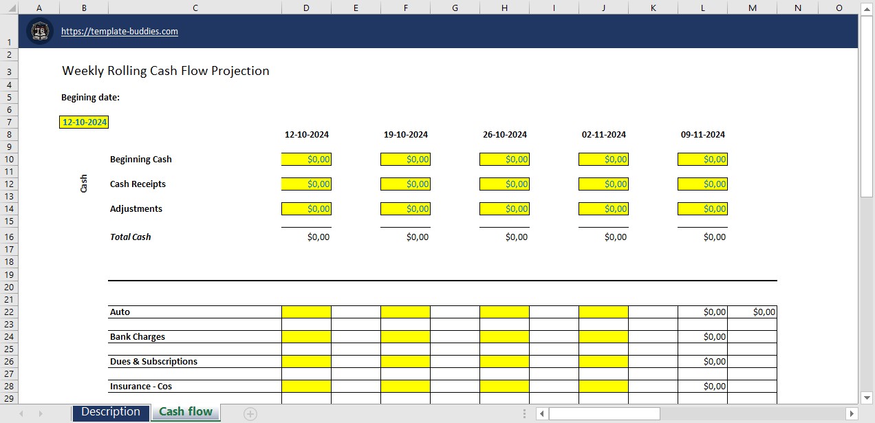
Task: Switch to the Description sheet tab
Action: (x=110, y=411)
